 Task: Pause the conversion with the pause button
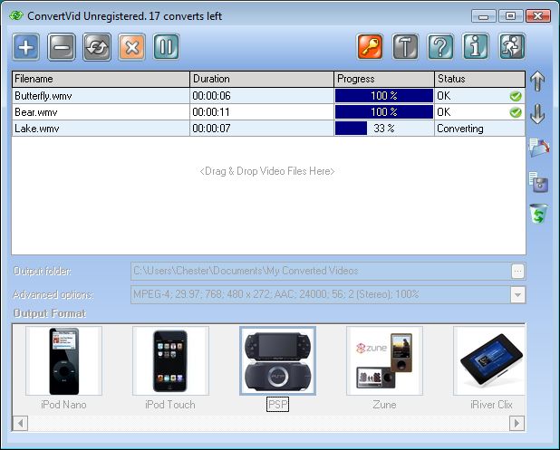[166, 46]
